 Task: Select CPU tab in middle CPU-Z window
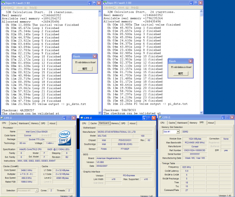[x=84, y=123]
